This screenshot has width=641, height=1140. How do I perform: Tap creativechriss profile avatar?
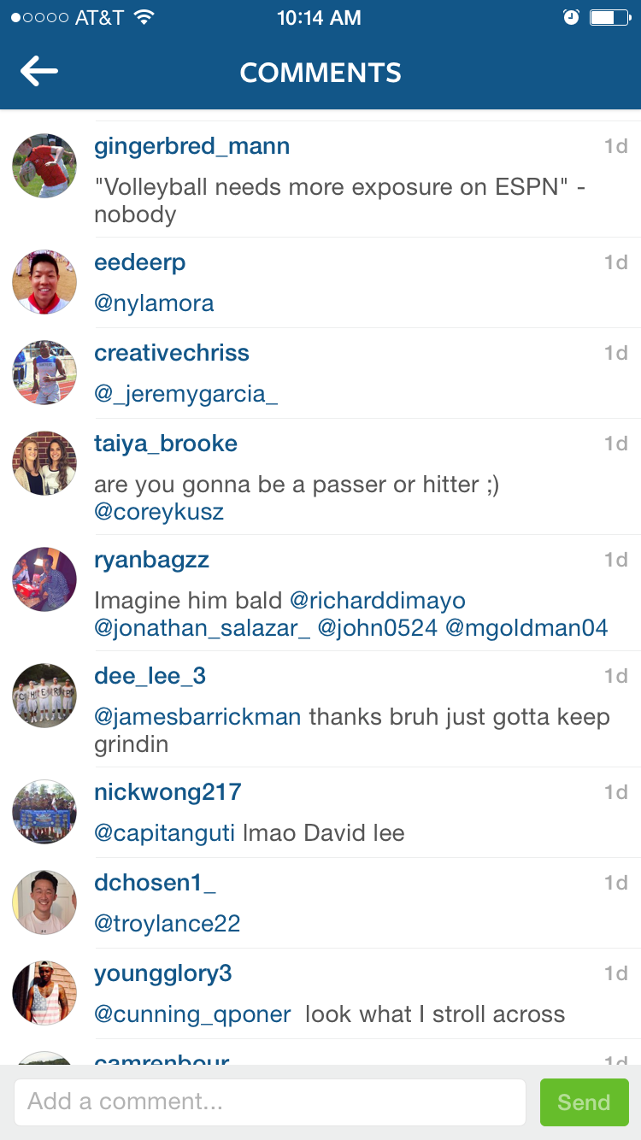tap(44, 373)
